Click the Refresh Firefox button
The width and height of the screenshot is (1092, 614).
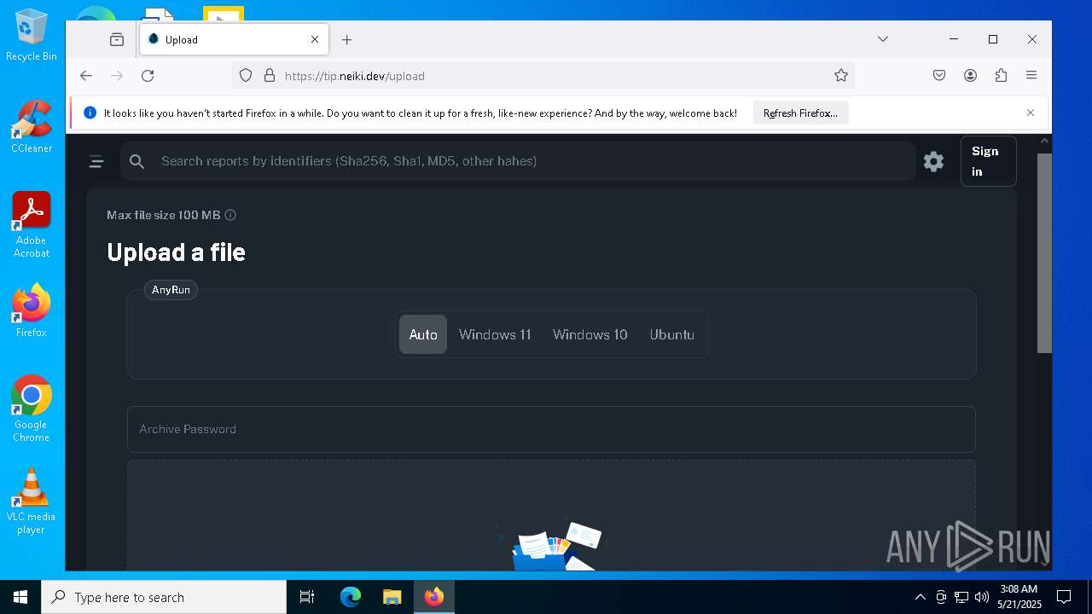[x=800, y=113]
